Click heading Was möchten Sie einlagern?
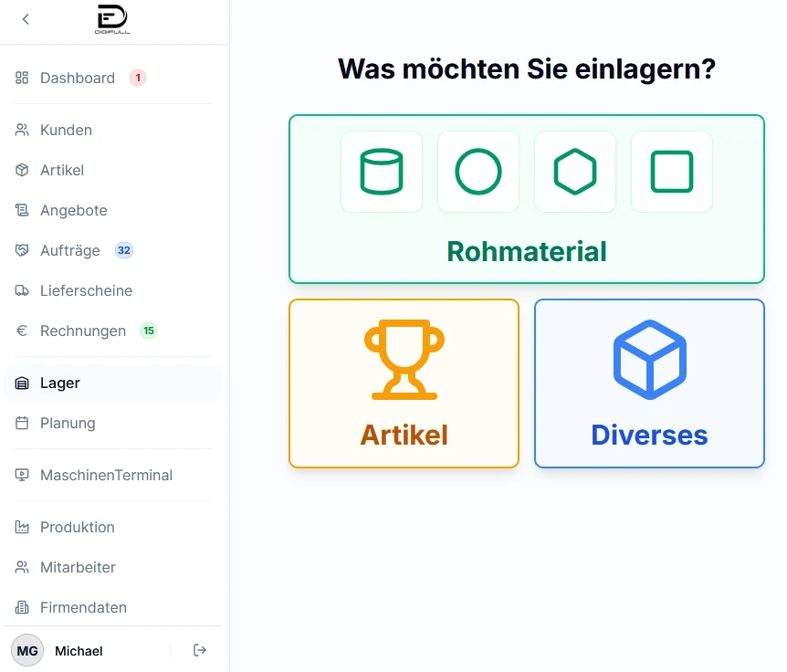This screenshot has width=787, height=672. 527,68
